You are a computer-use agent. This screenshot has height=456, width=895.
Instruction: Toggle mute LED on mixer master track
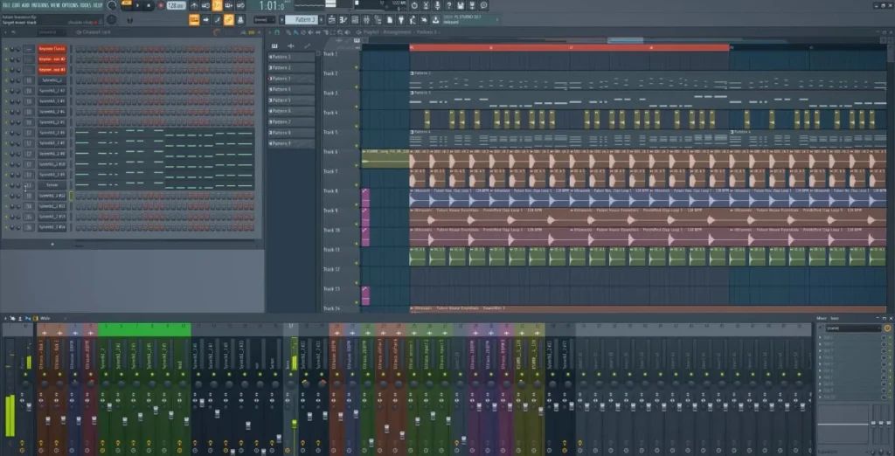click(24, 374)
